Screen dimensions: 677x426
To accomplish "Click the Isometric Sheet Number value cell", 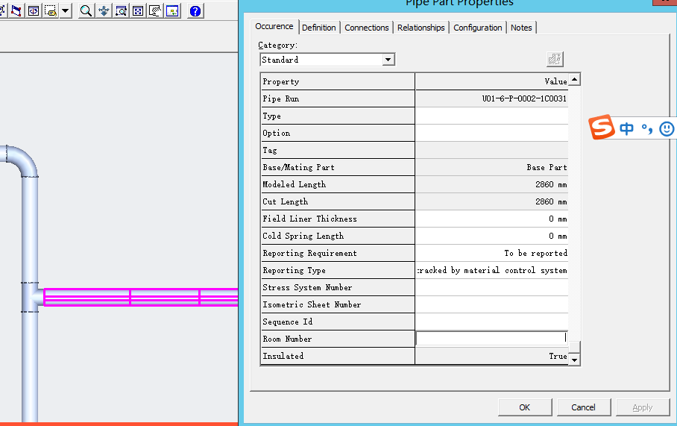I will tap(491, 304).
